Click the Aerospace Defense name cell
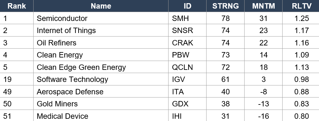The width and height of the screenshot is (319, 121). (x=101, y=91)
